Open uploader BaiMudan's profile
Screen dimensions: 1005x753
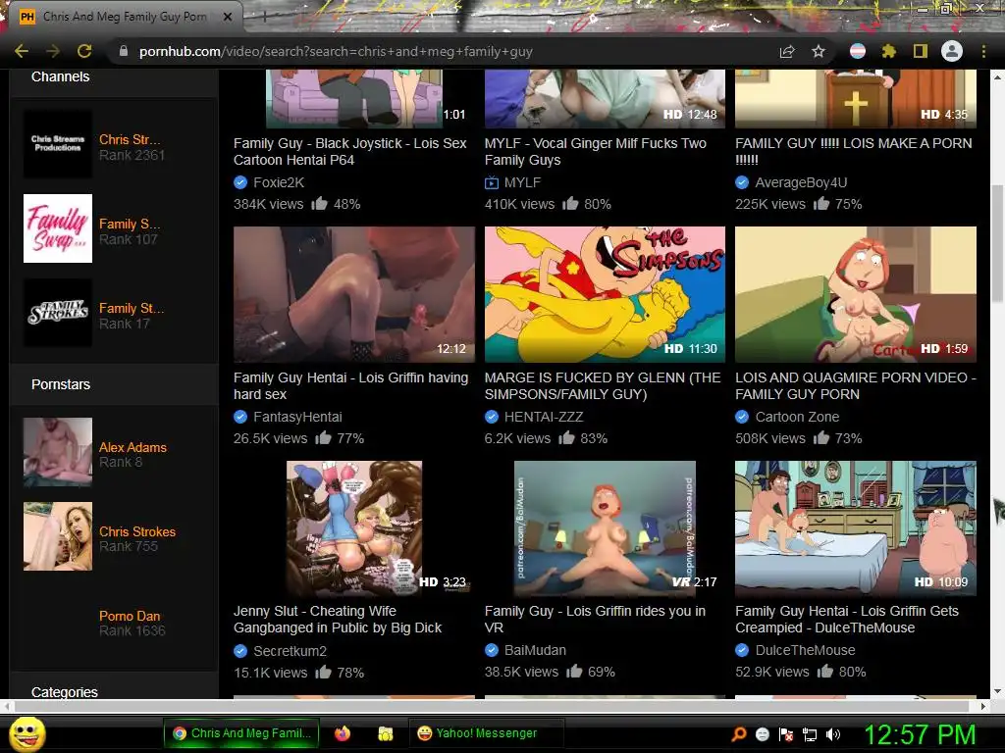[535, 650]
